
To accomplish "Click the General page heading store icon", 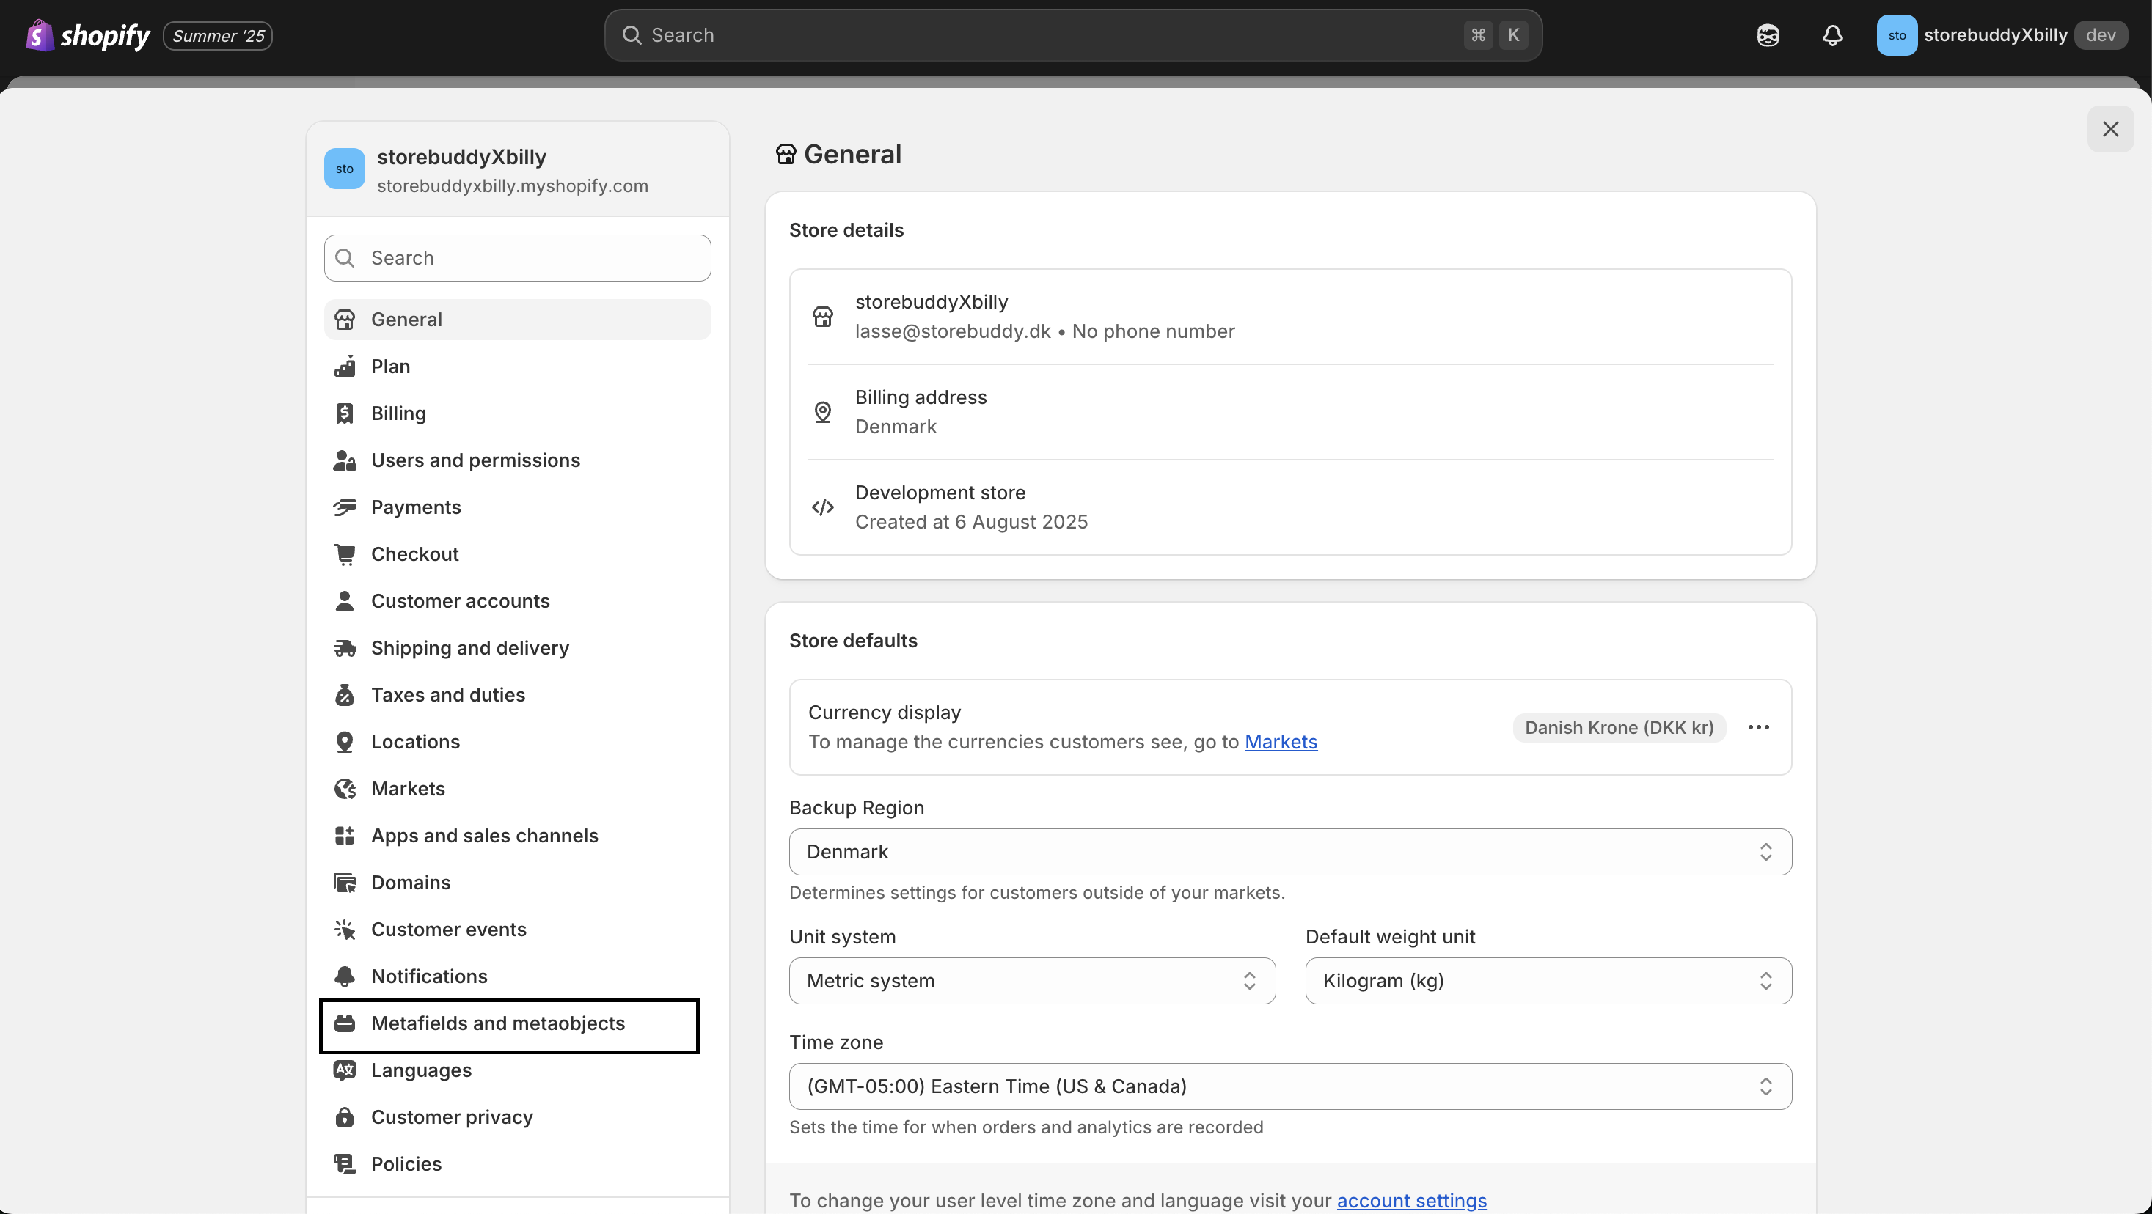I will 786,155.
